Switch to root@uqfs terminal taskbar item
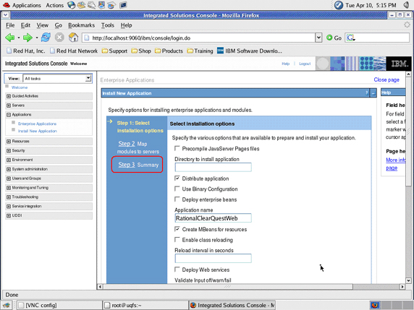The height and width of the screenshot is (310, 414). click(145, 305)
